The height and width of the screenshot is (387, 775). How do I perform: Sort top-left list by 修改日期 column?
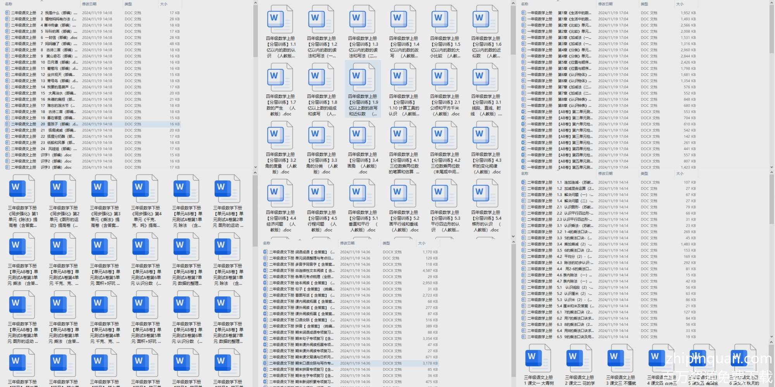click(89, 4)
